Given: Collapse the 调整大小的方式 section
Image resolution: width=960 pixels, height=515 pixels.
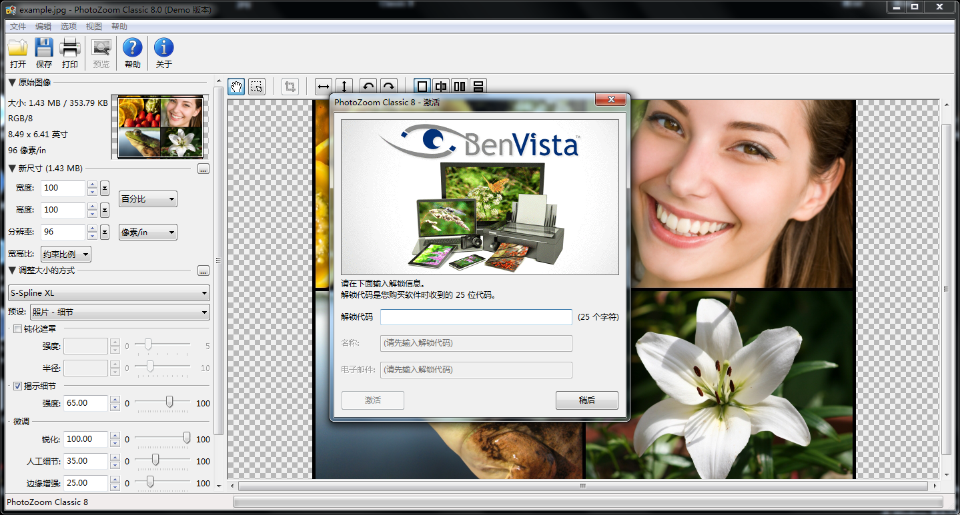Looking at the screenshot, I should (11, 270).
